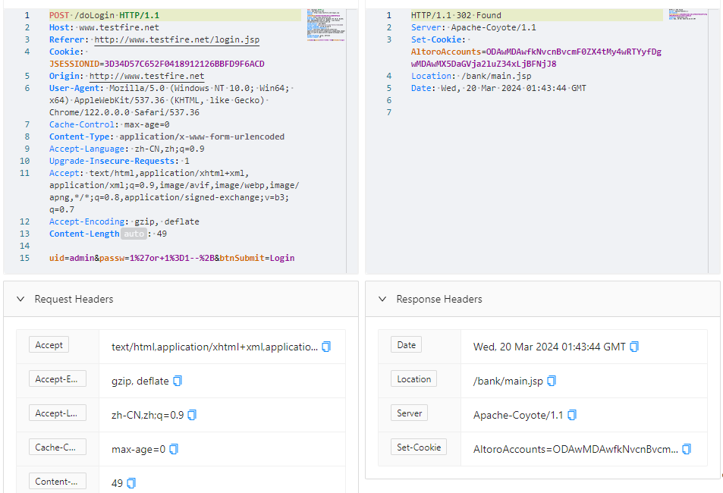Click the User-Agent header line

tap(171, 100)
